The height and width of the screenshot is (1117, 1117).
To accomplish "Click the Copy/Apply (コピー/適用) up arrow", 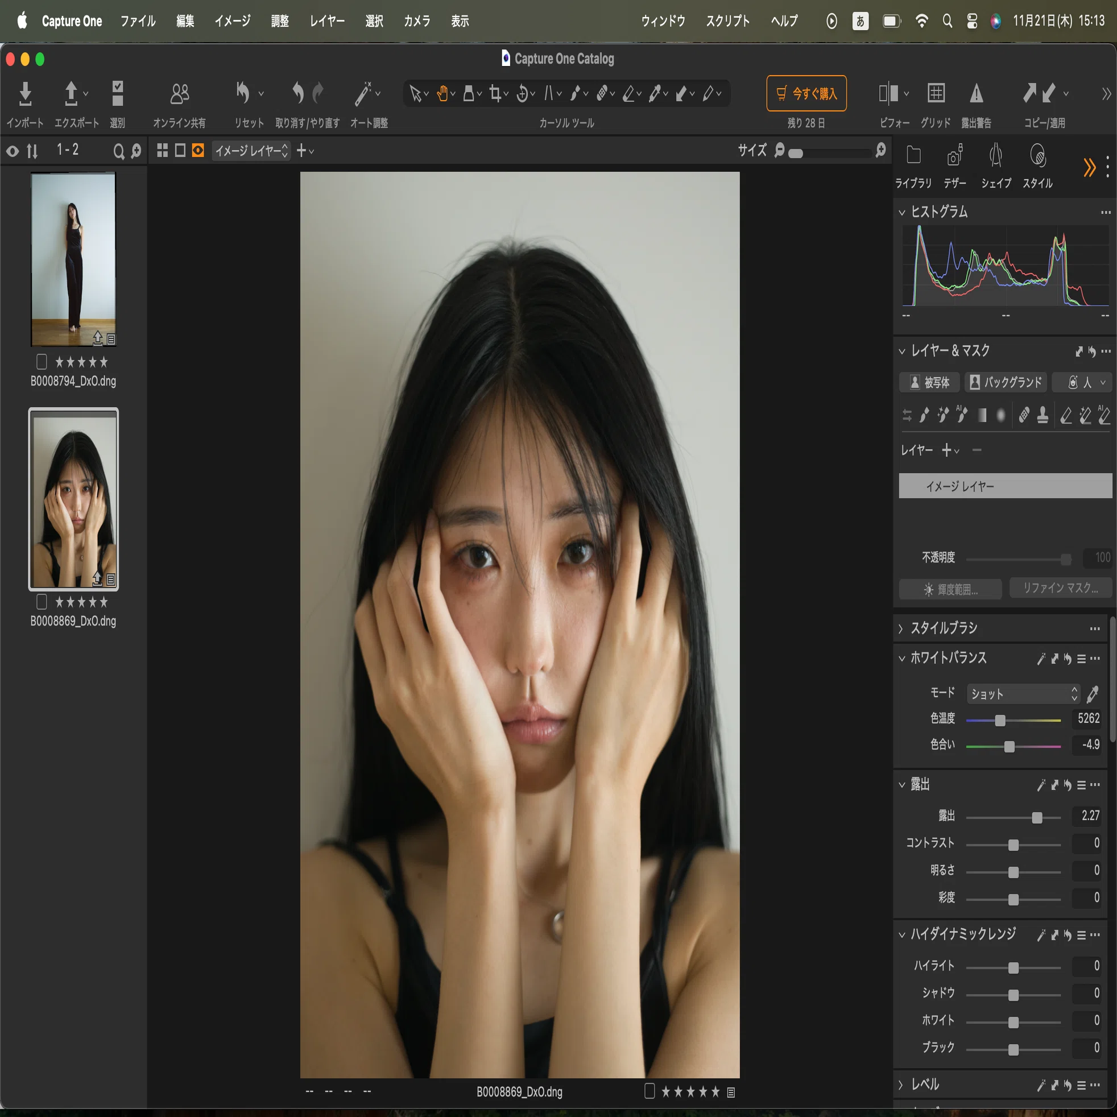I will click(1029, 93).
